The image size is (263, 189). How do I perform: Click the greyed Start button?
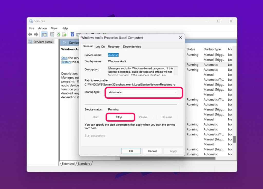point(96,117)
